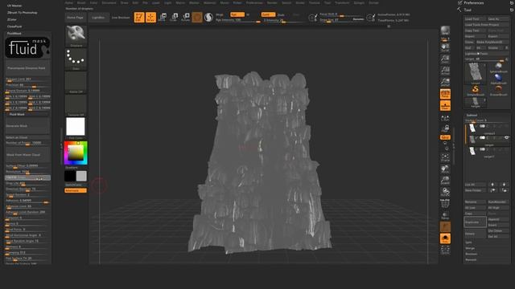Collapse the Tool palette header
The width and height of the screenshot is (515, 289).
[468, 10]
